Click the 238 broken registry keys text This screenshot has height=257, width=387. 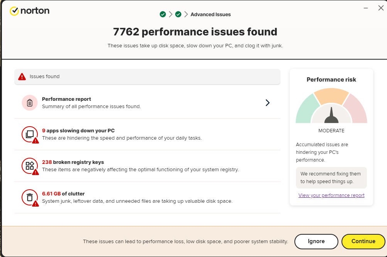click(73, 162)
